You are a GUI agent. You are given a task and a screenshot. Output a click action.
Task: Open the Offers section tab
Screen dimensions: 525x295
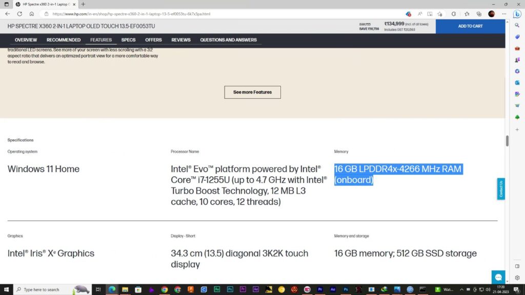(153, 40)
